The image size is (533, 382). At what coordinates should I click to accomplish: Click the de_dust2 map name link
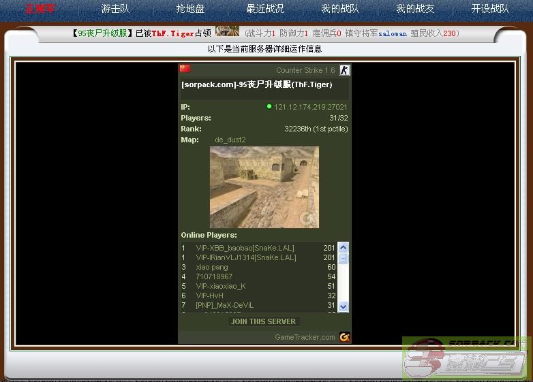click(x=230, y=140)
